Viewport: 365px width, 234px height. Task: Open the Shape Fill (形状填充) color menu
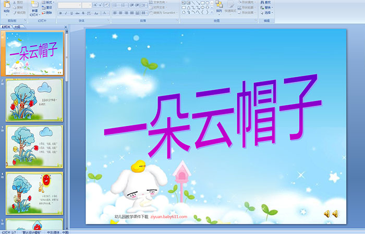point(247,2)
